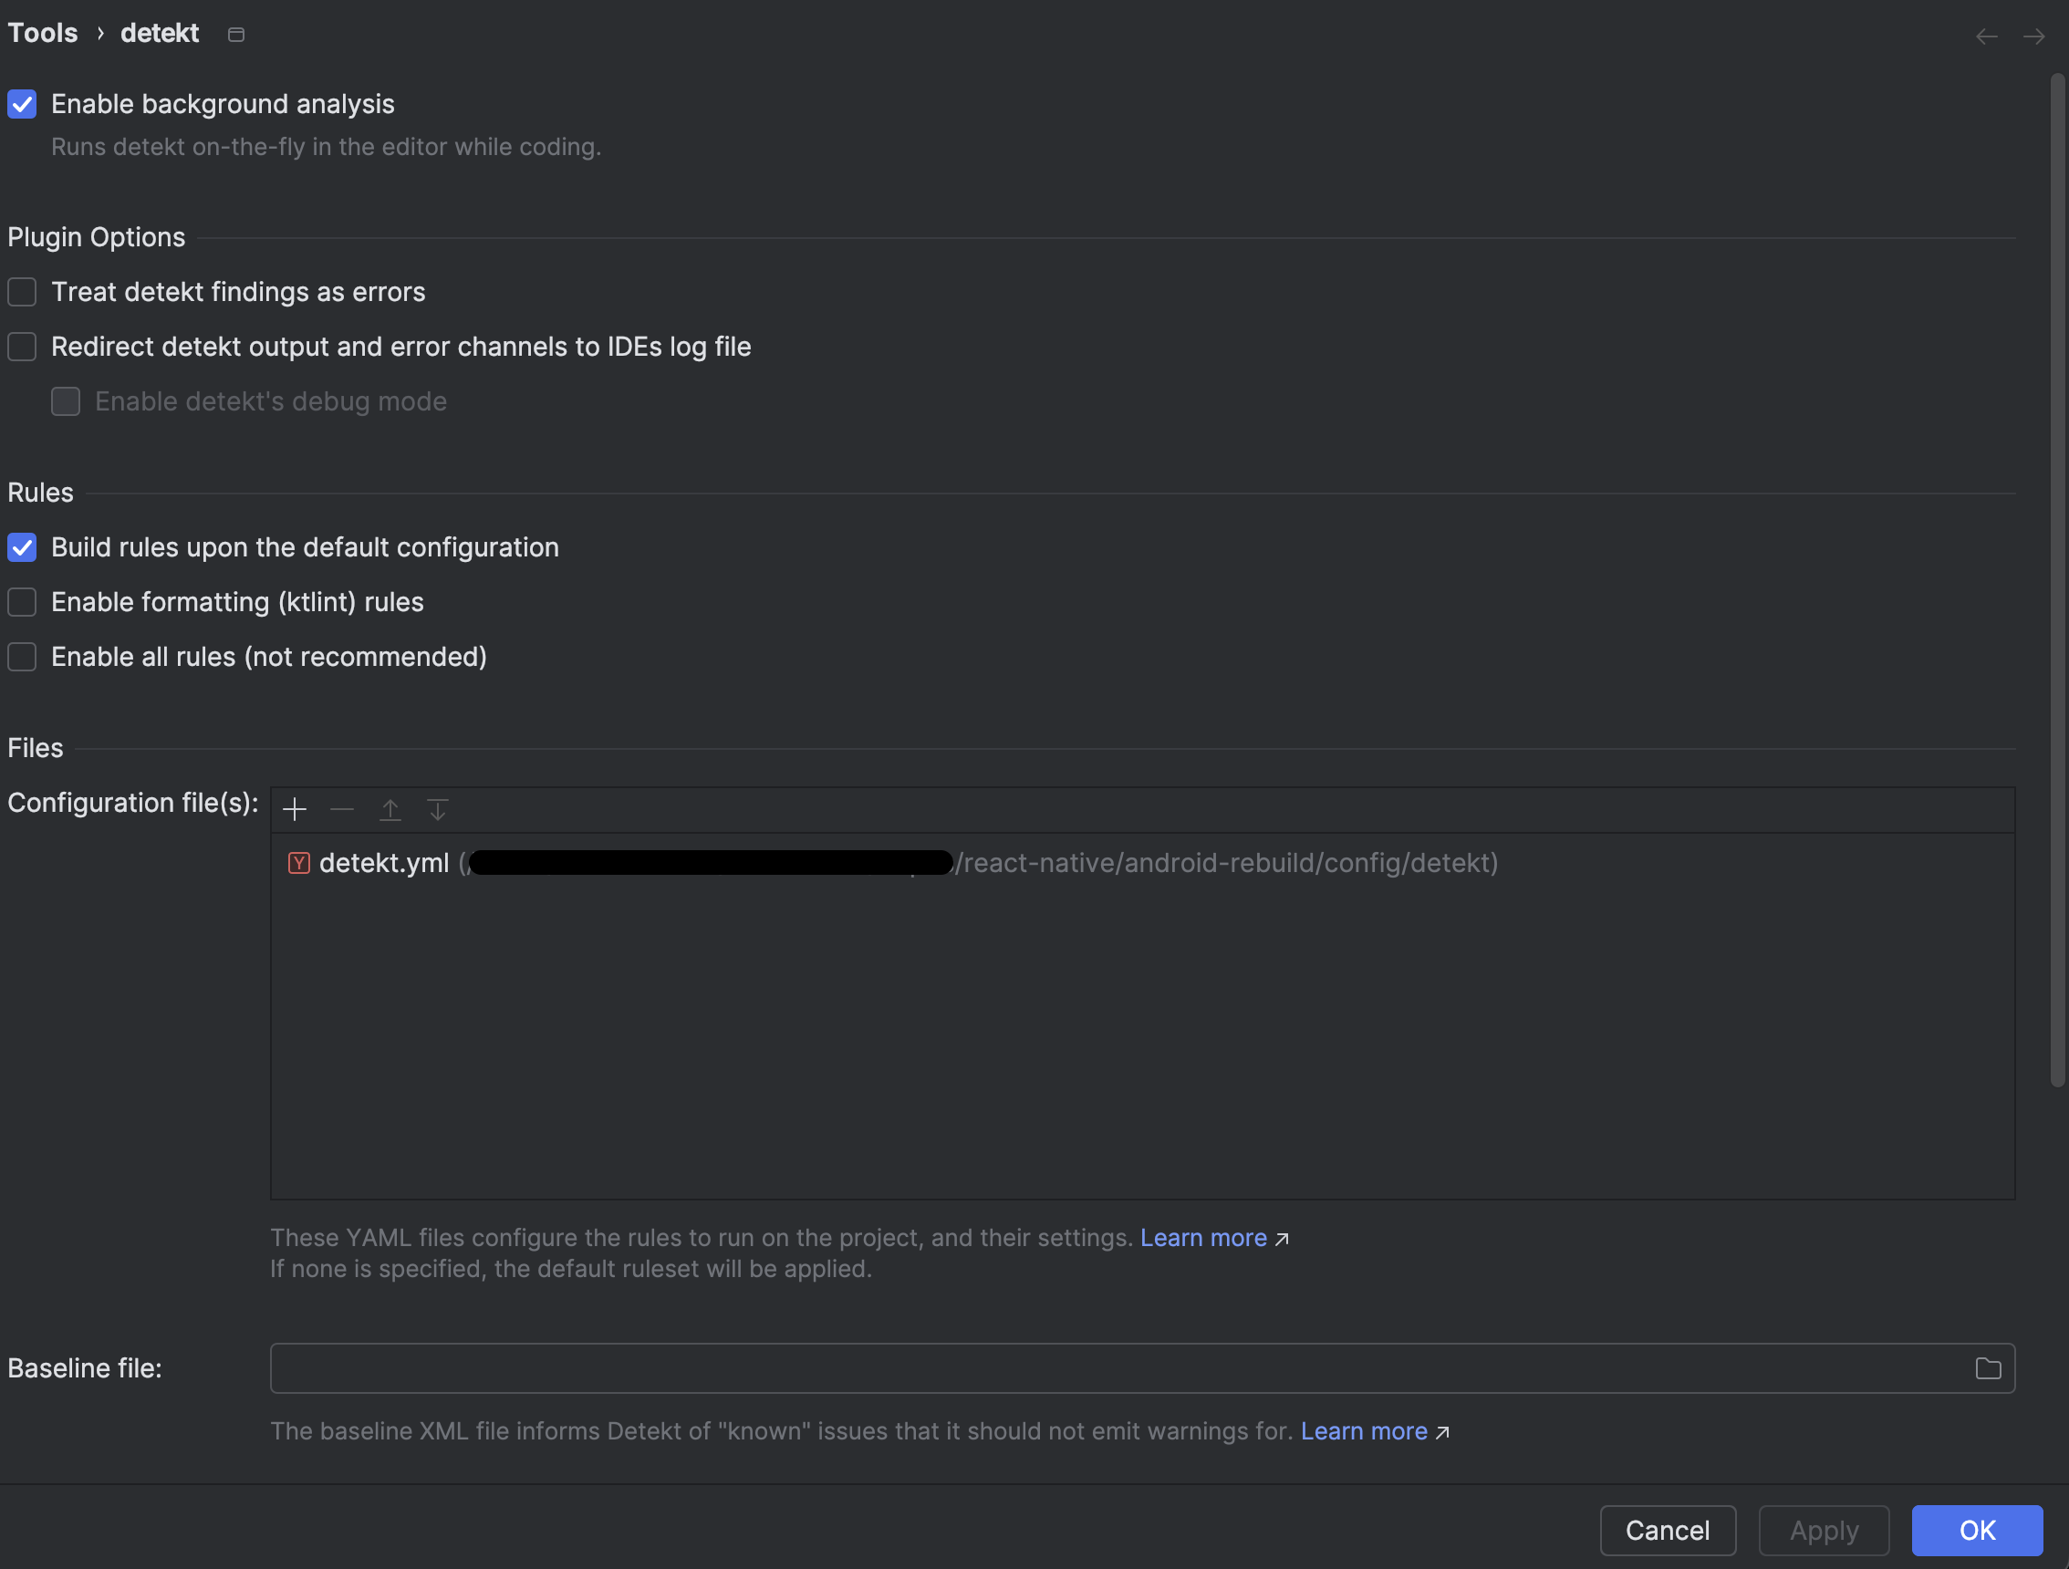
Task: Toggle Enable detekt's debug mode checkbox
Action: tap(66, 401)
